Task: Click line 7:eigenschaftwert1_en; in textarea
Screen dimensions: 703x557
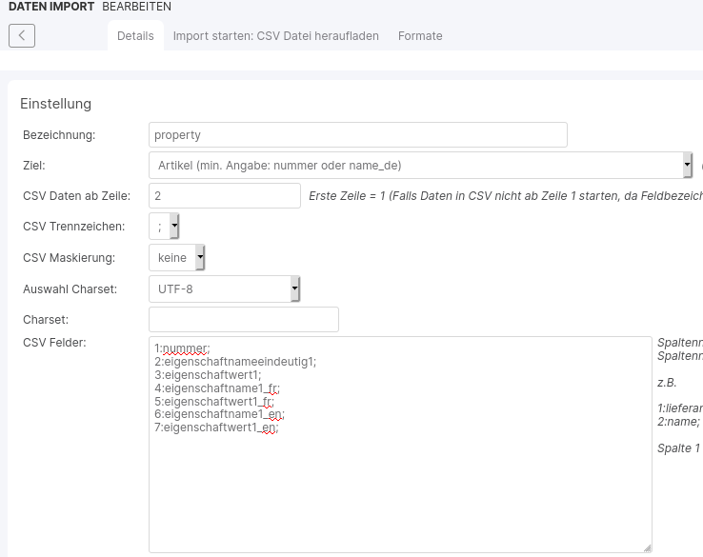Action: click(x=216, y=428)
